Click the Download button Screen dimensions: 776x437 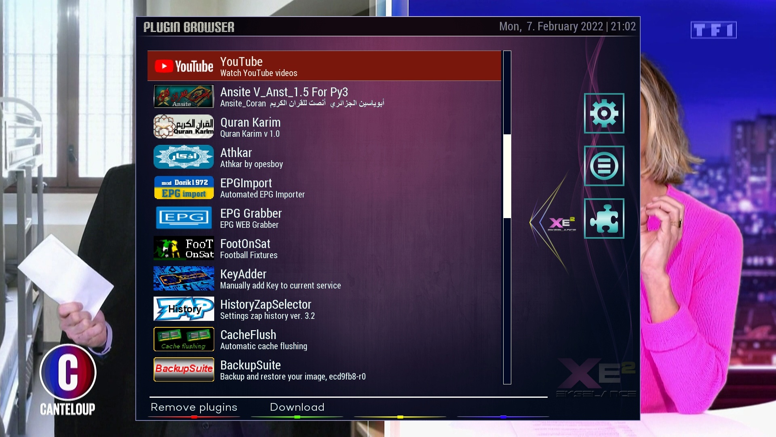click(x=297, y=407)
